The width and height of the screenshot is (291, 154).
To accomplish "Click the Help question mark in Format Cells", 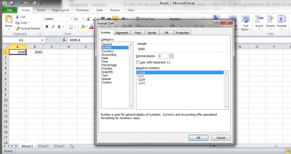I will [x=217, y=22].
